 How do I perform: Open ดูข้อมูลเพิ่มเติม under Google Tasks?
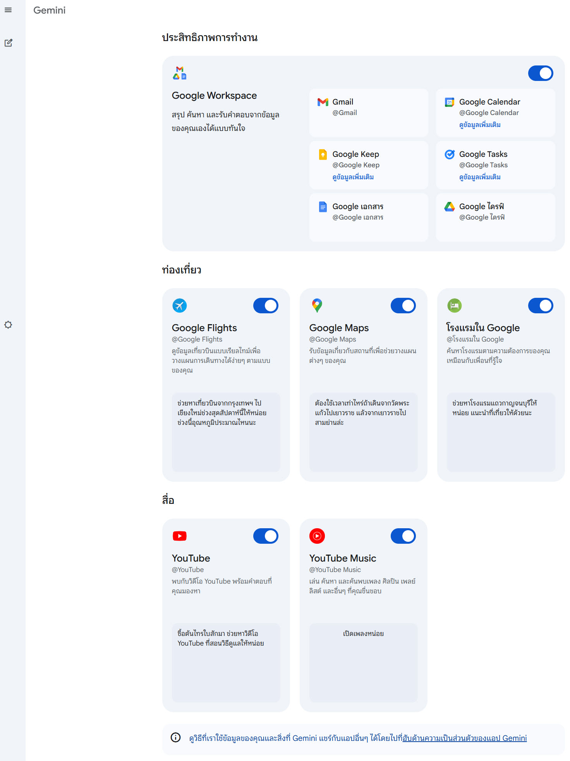[x=480, y=177]
